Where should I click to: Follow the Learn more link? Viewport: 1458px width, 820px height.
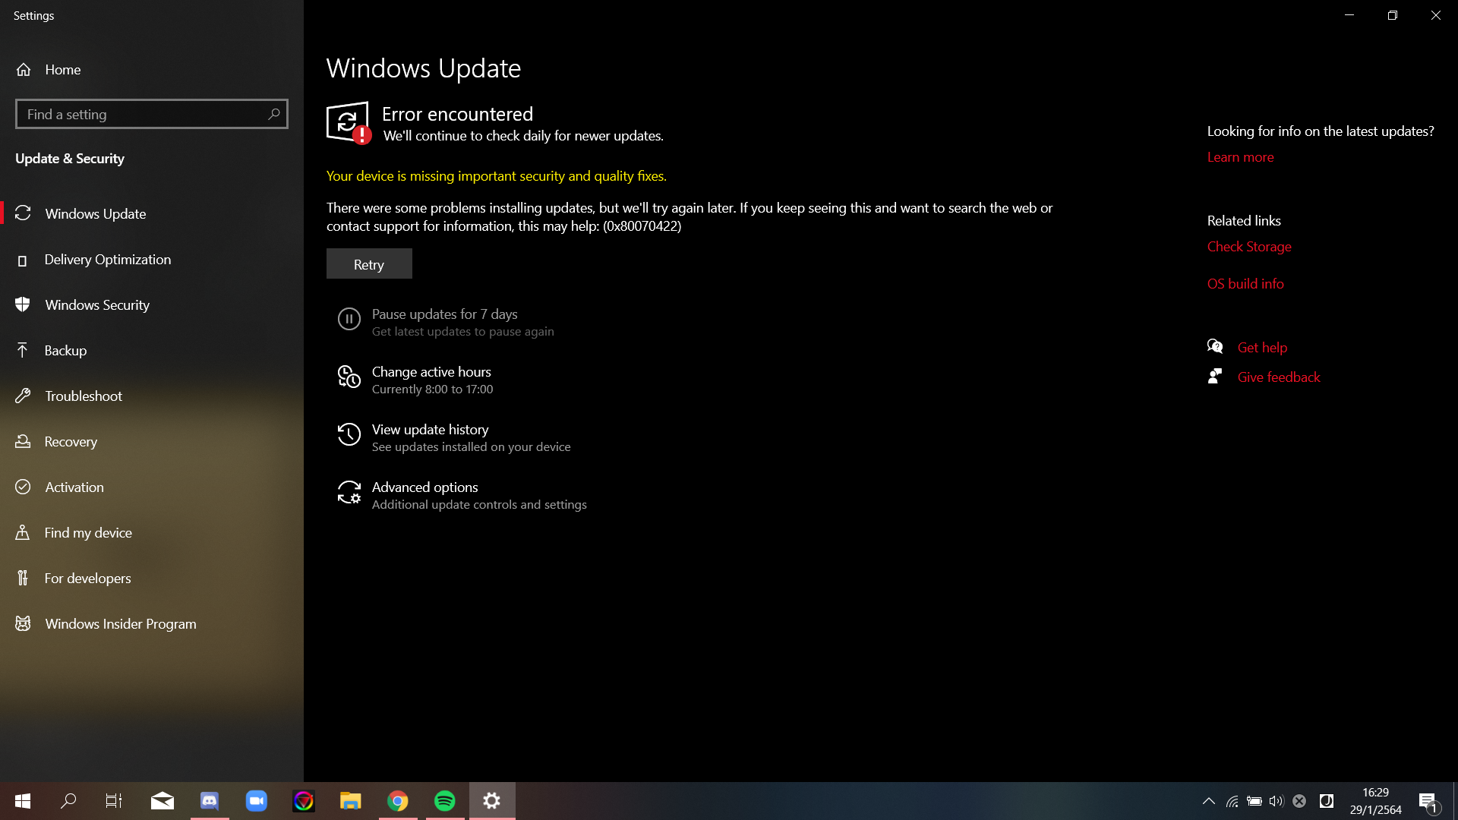coord(1240,157)
